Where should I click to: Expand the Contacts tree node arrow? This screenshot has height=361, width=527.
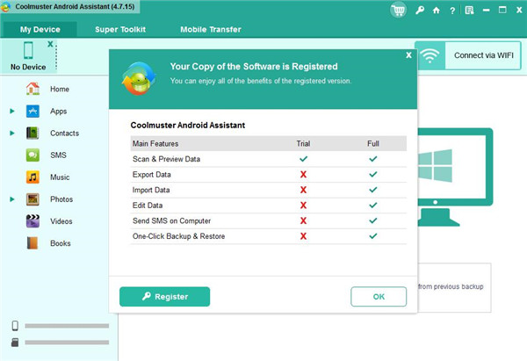pos(12,134)
